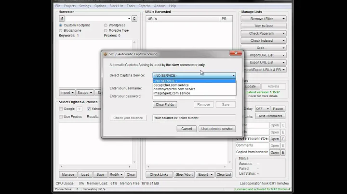Image resolution: width=347 pixels, height=194 pixels.
Task: Click proxies list horizontal scrollbar
Action: 95,167
